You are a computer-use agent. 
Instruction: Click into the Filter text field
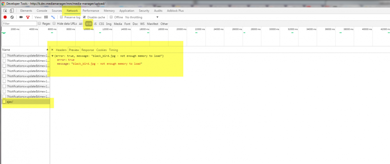pyautogui.click(x=19, y=24)
